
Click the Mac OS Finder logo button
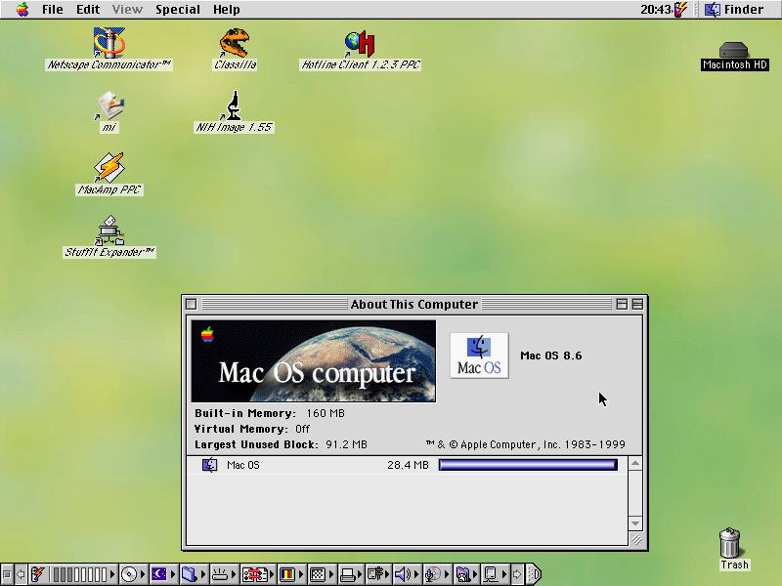tap(479, 356)
